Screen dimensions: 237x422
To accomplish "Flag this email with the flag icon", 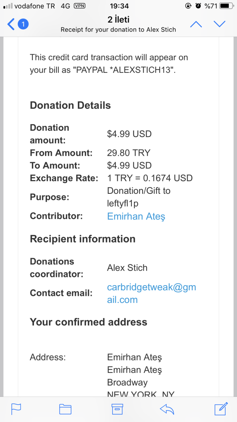I will tap(17, 409).
